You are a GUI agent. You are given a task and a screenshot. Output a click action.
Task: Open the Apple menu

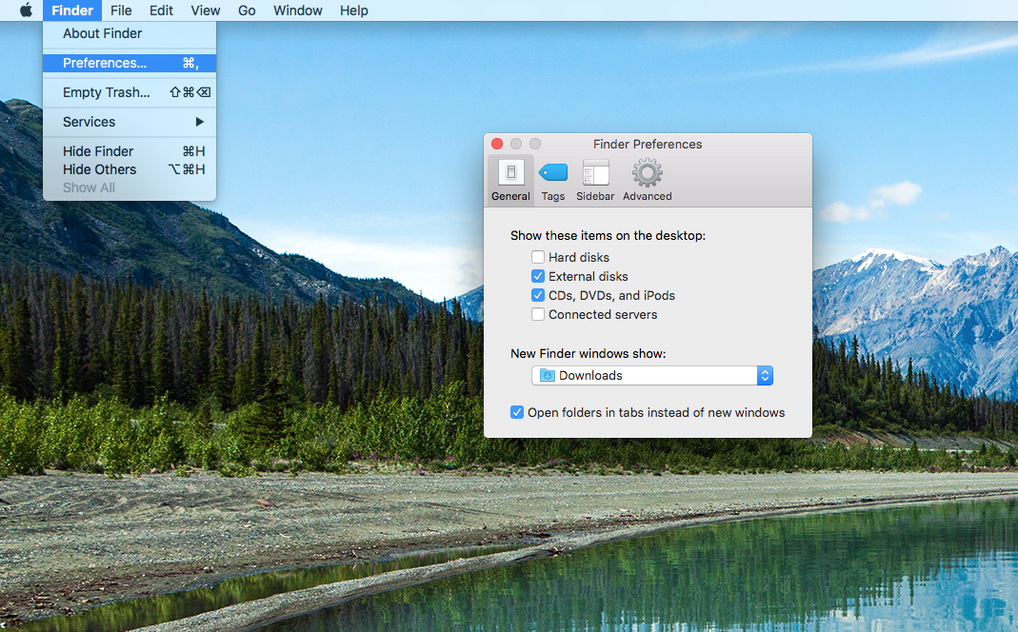(x=26, y=10)
